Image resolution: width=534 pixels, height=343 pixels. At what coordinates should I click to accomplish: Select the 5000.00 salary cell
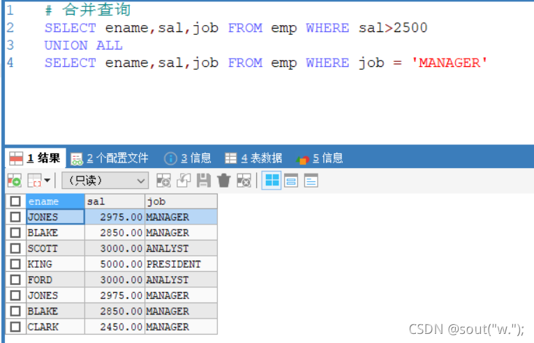pyautogui.click(x=114, y=264)
